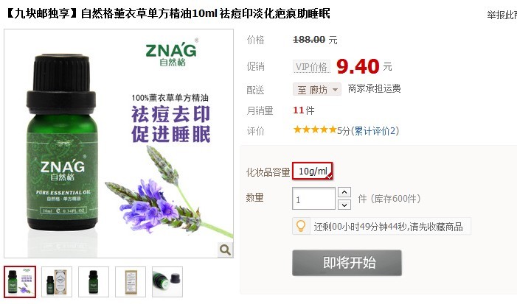
Task: Open the 累计评价2 reviews link
Action: [375, 131]
